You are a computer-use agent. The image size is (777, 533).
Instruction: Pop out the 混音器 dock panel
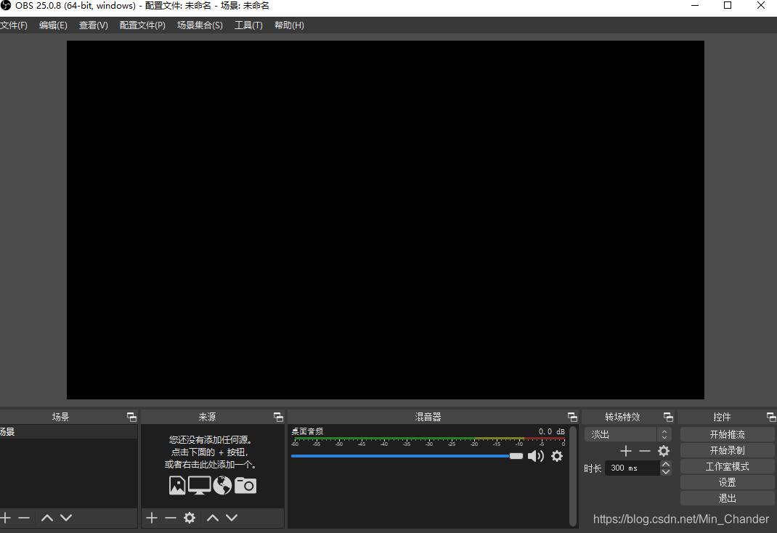tap(572, 417)
